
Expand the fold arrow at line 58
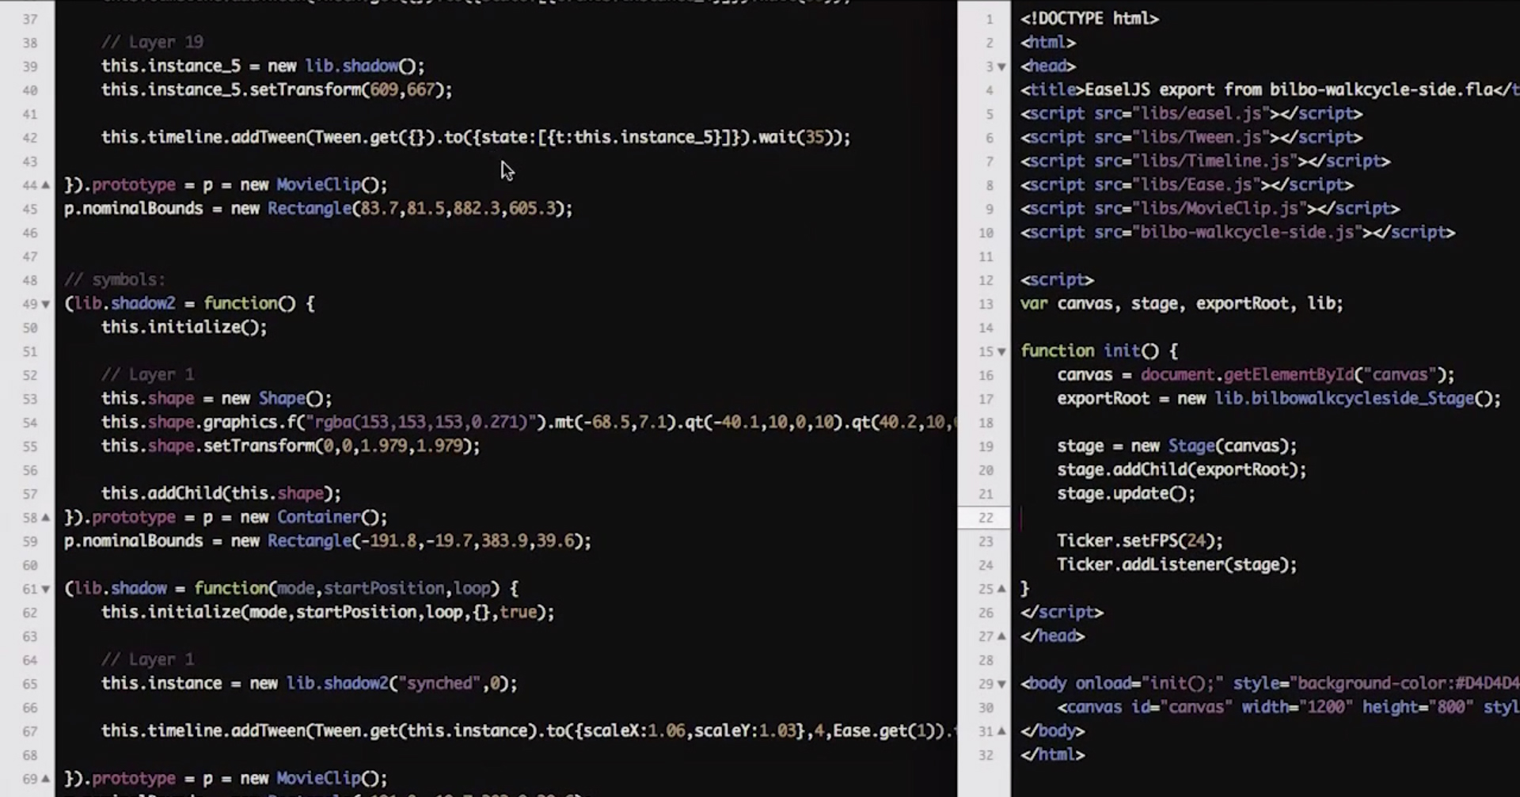(x=45, y=517)
